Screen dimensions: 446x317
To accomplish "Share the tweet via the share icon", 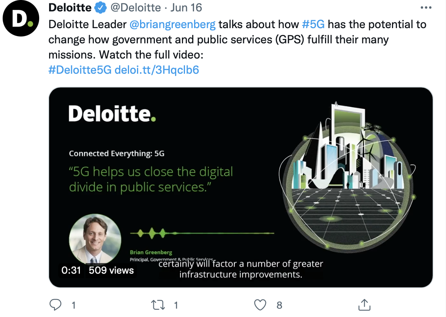I will tap(365, 304).
